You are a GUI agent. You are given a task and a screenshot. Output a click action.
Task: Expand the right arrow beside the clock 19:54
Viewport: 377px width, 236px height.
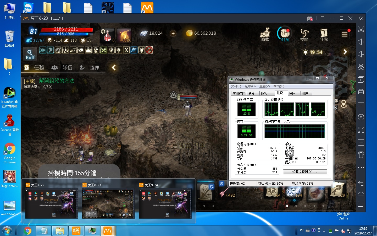pos(345,52)
